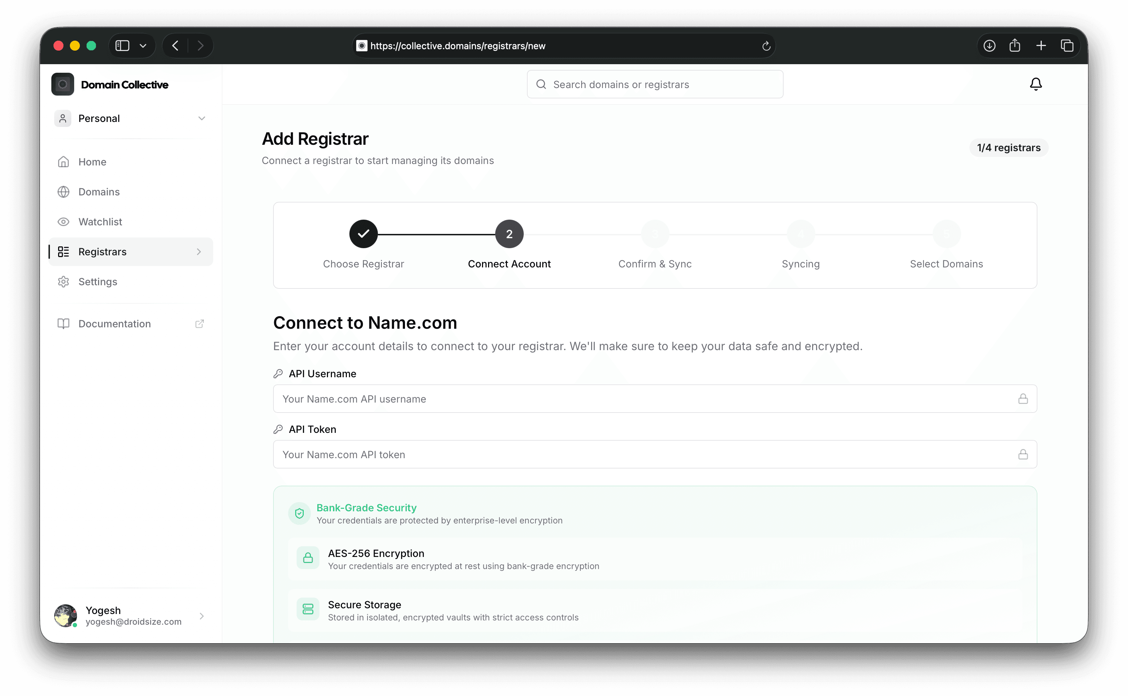Open the Domains section in the sidebar
Screen dimensions: 1128x696
pos(98,191)
